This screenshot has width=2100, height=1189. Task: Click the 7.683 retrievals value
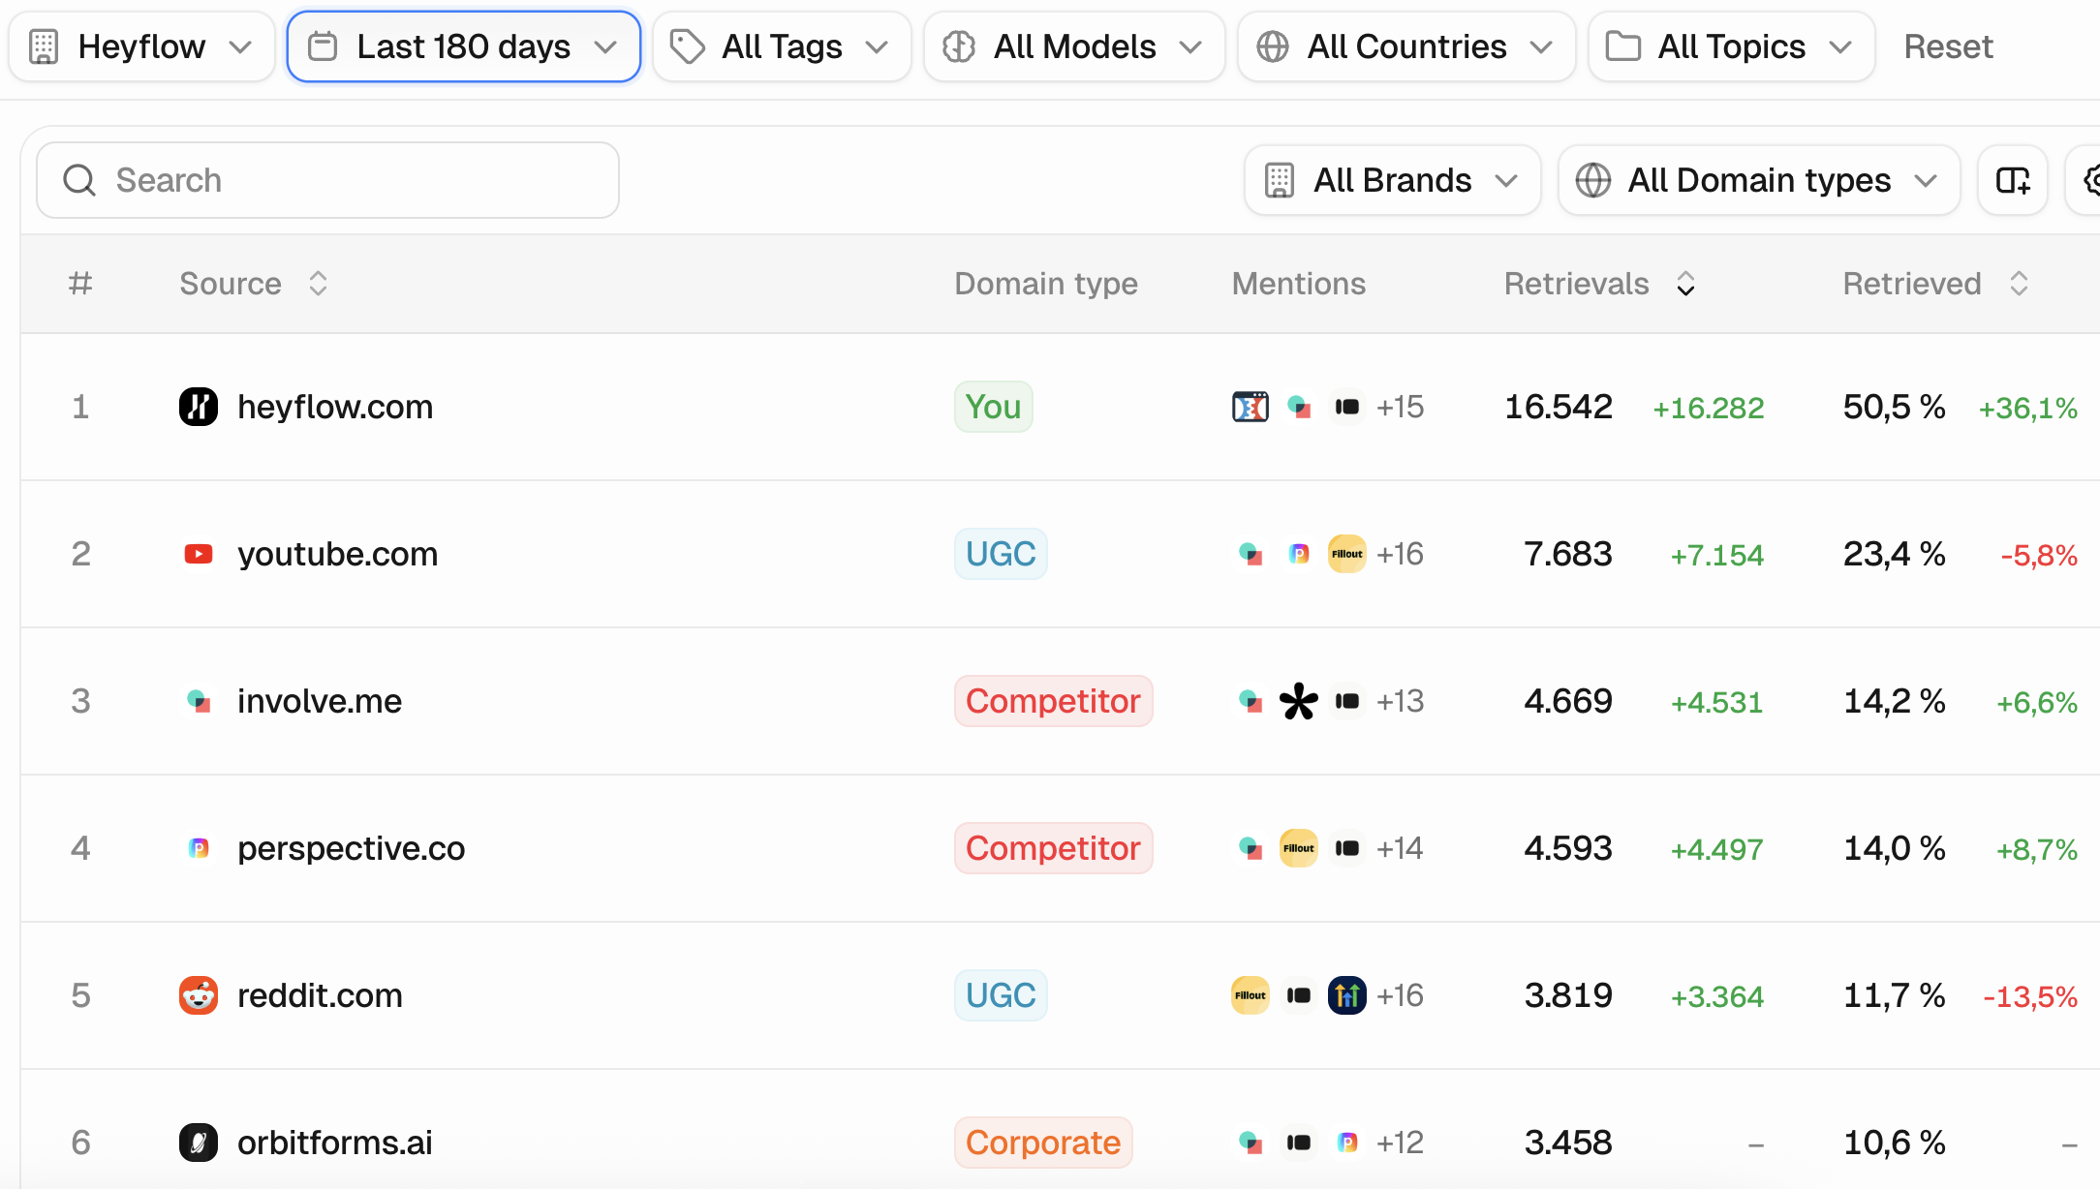[1568, 554]
